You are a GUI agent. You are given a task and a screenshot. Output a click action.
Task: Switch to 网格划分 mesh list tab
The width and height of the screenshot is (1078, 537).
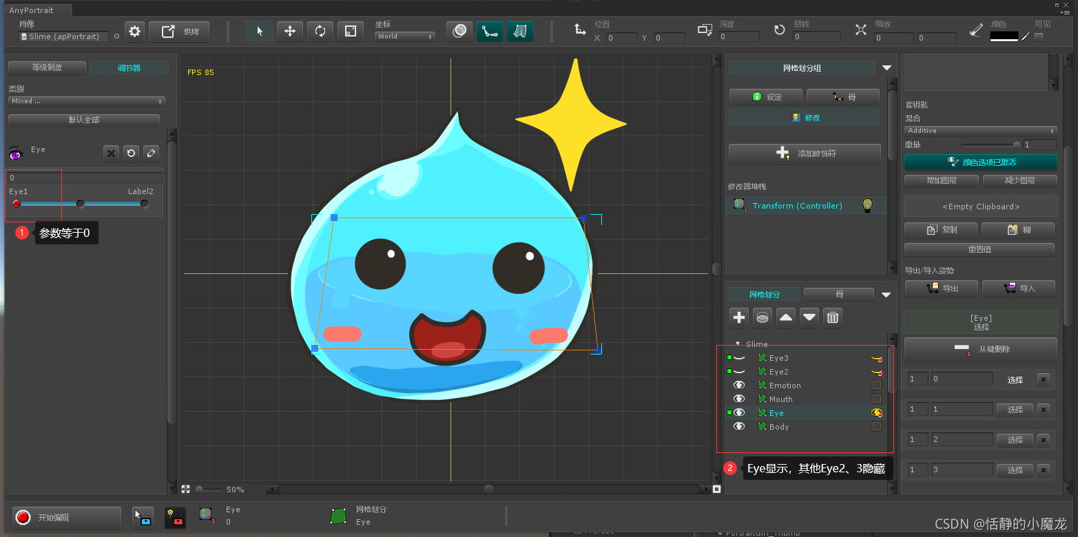point(765,295)
